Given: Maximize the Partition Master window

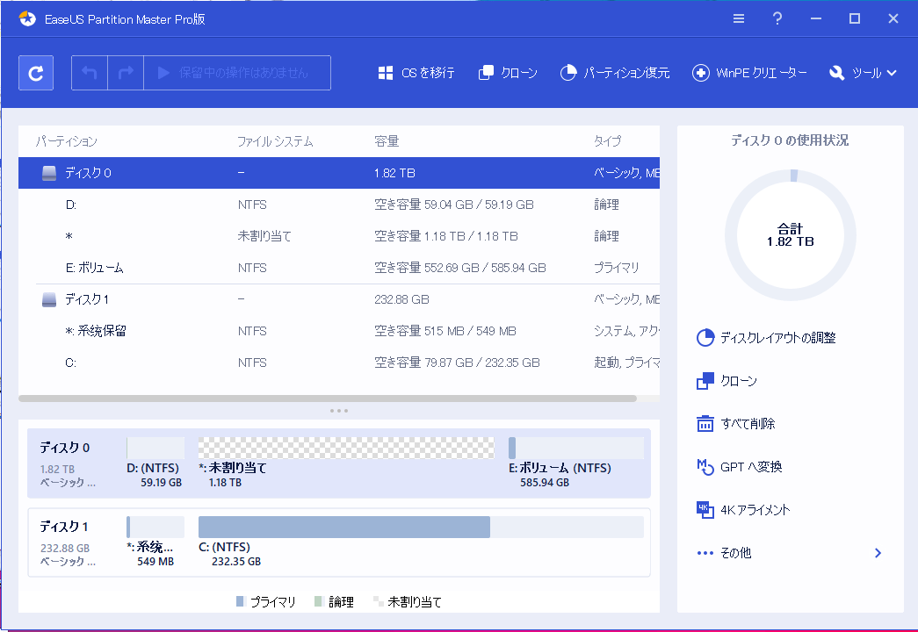Looking at the screenshot, I should pyautogui.click(x=855, y=18).
